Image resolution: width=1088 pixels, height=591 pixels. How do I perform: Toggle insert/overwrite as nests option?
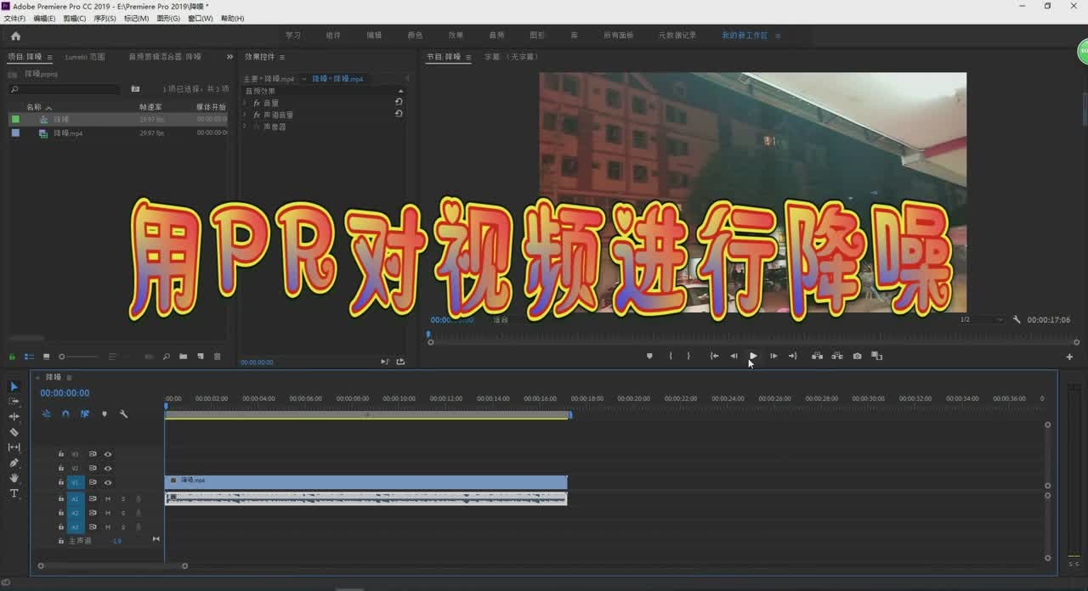(46, 414)
